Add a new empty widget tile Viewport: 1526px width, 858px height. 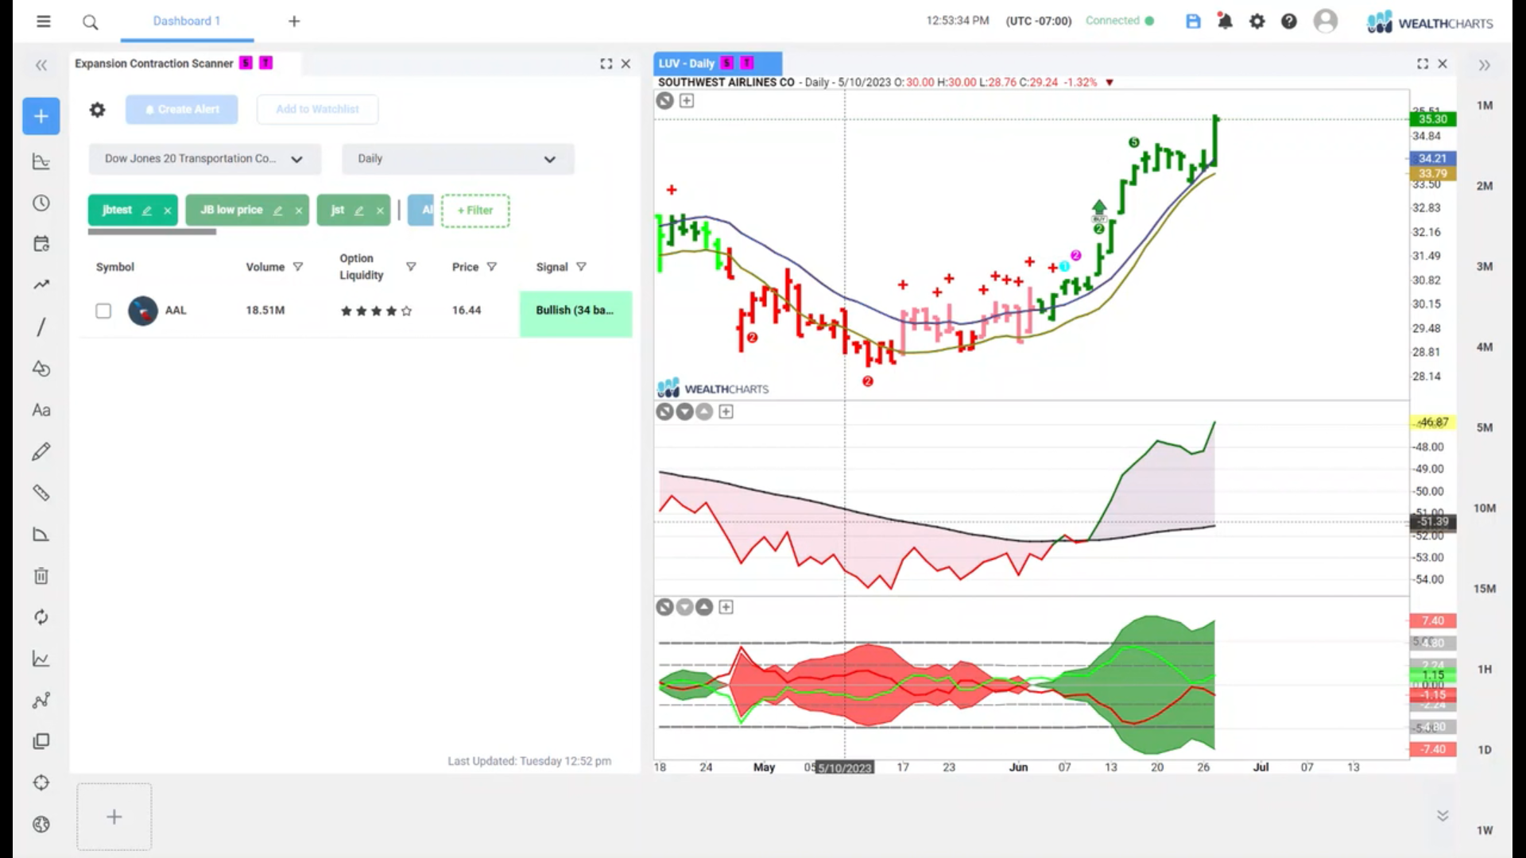click(x=114, y=817)
